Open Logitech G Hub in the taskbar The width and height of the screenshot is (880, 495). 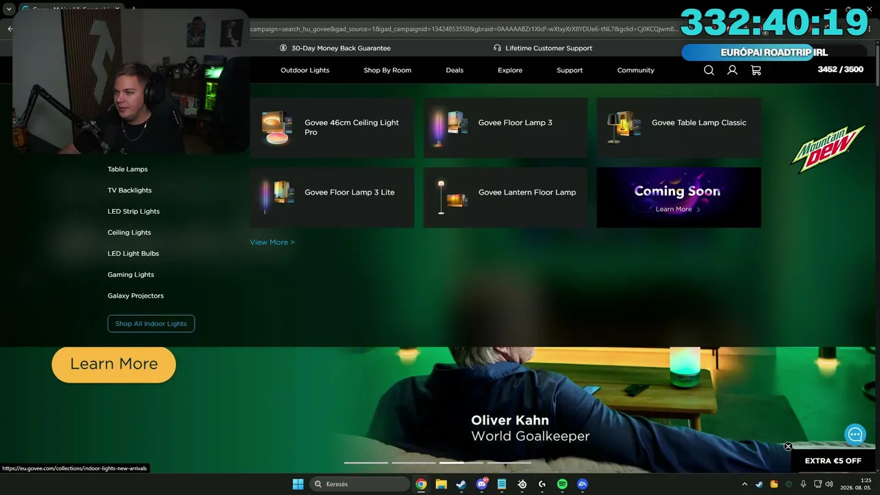(542, 484)
